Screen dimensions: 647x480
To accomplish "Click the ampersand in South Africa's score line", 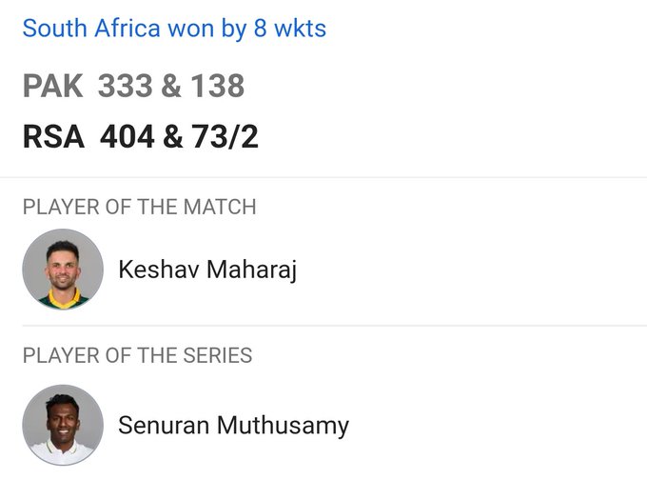I will (172, 137).
